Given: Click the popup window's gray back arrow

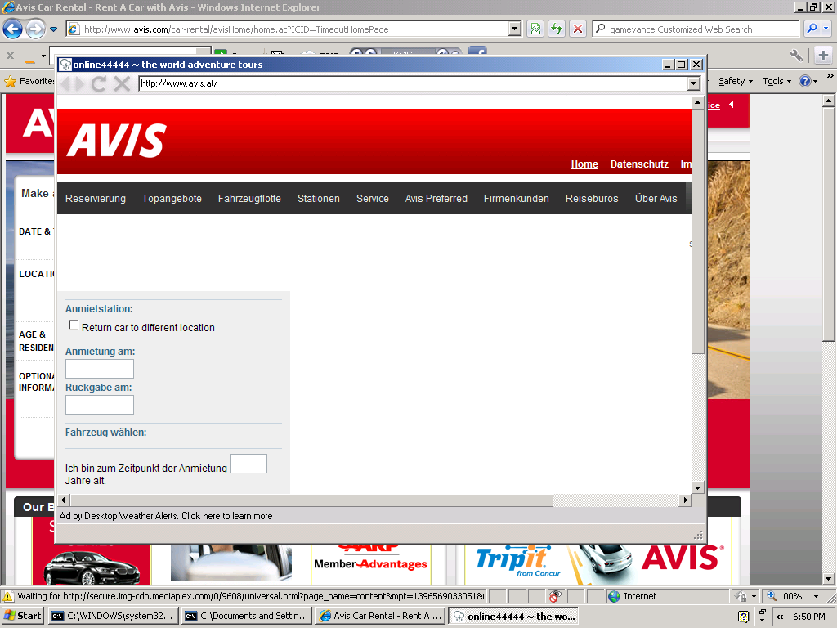Looking at the screenshot, I should 66,84.
